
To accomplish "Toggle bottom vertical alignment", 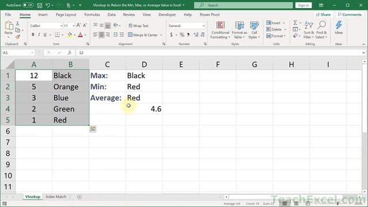I will tap(108, 25).
